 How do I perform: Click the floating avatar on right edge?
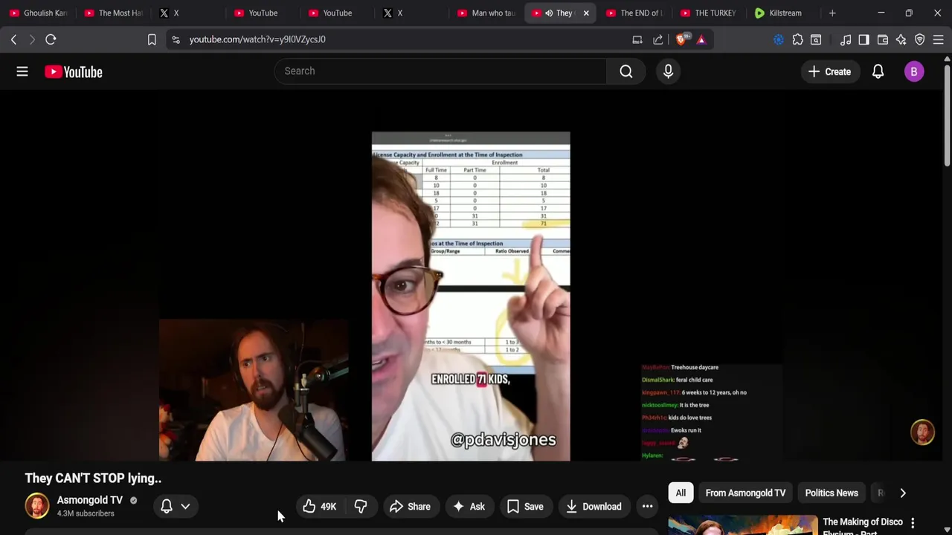(x=923, y=432)
